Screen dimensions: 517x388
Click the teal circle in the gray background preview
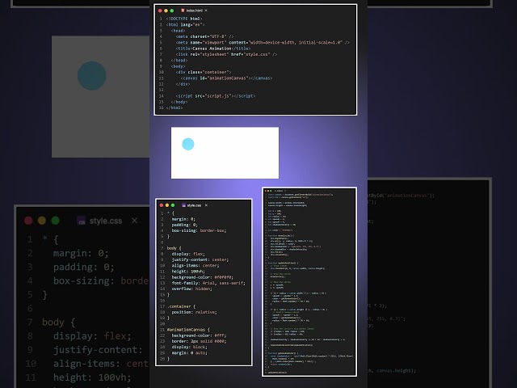click(91, 75)
